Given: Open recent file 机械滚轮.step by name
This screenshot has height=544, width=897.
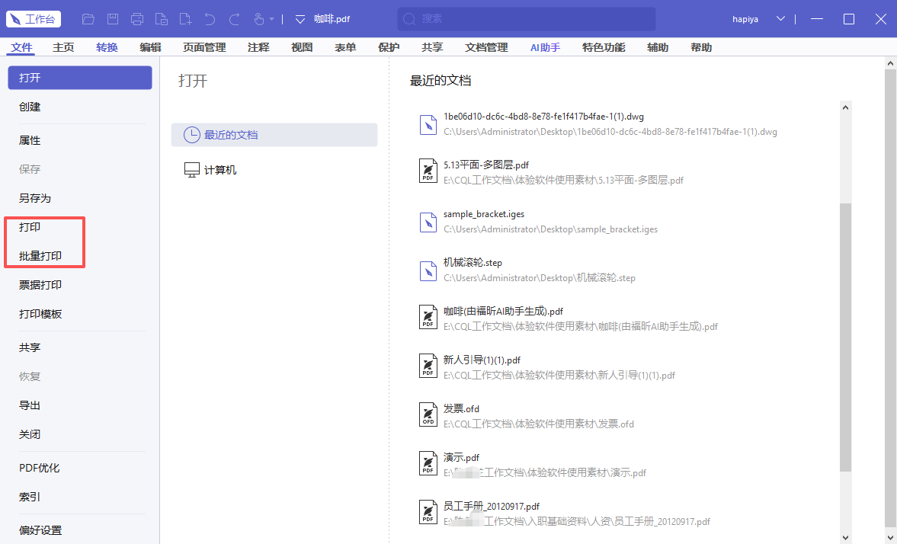Looking at the screenshot, I should (473, 263).
